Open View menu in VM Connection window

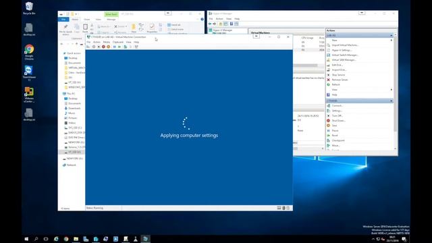click(129, 42)
